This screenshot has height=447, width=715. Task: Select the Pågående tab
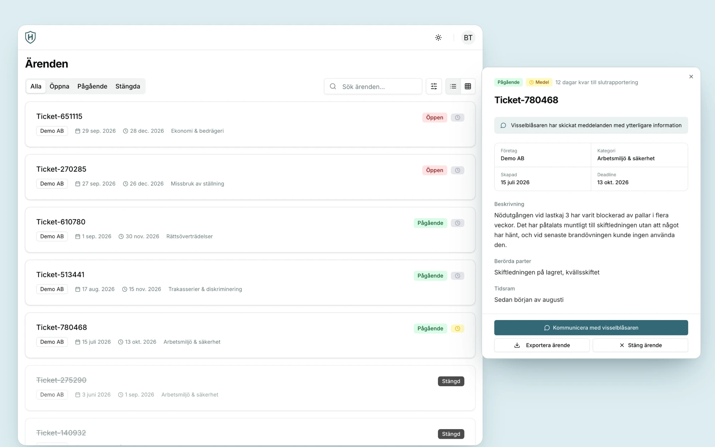point(92,86)
